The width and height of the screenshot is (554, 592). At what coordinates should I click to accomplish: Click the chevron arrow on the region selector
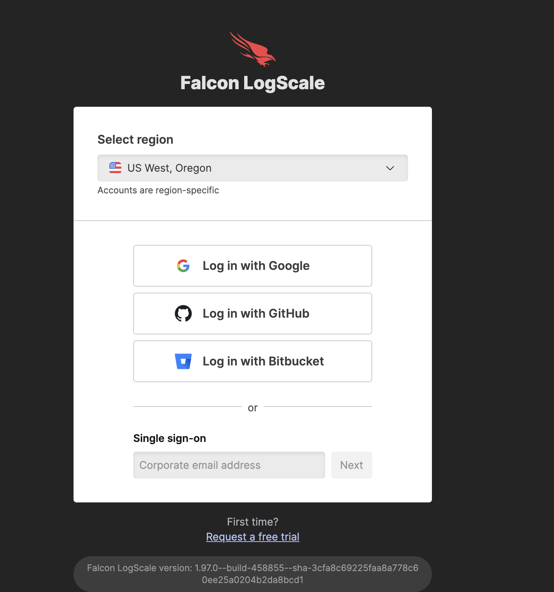pyautogui.click(x=389, y=168)
